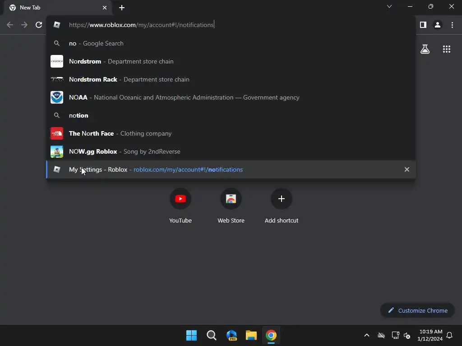Open Chrome three-dot menu

tap(452, 25)
